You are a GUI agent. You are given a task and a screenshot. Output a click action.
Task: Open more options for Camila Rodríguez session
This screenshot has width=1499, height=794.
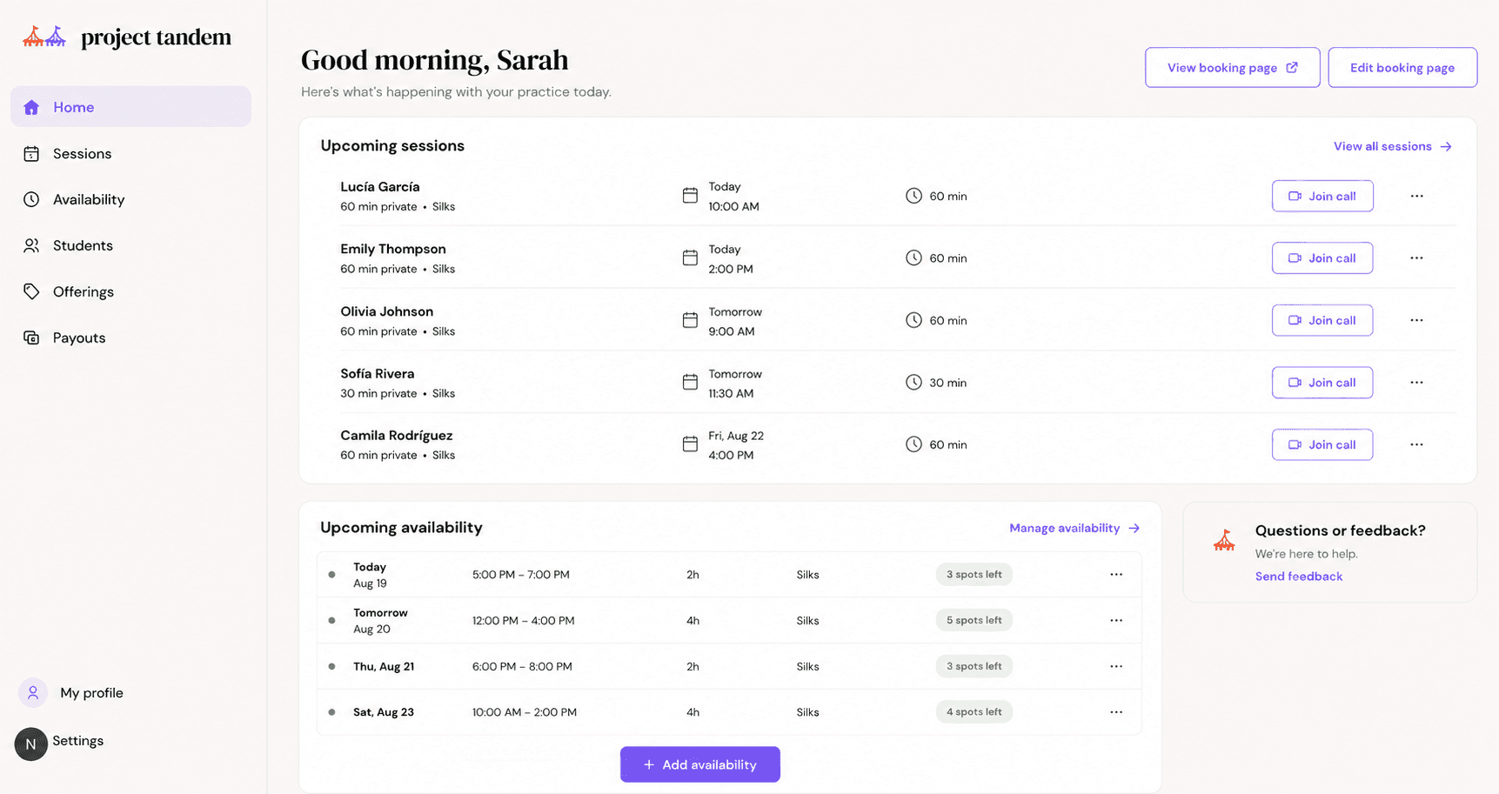pyautogui.click(x=1416, y=444)
